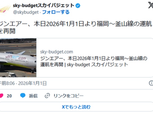
Task: Click the tweet text about ジンエアー
Action: pyautogui.click(x=76, y=28)
